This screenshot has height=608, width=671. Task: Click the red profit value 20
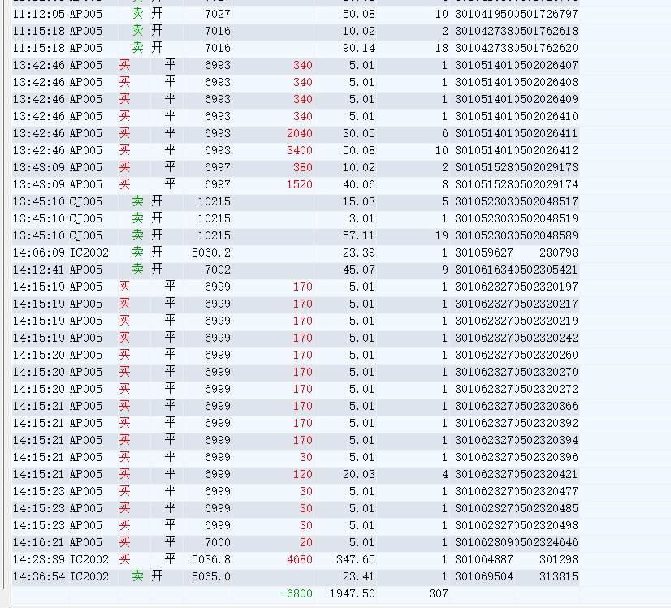306,542
